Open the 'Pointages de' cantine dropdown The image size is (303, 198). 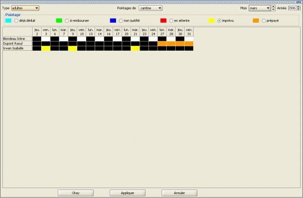[151, 8]
